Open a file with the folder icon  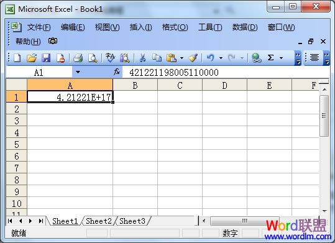32,58
